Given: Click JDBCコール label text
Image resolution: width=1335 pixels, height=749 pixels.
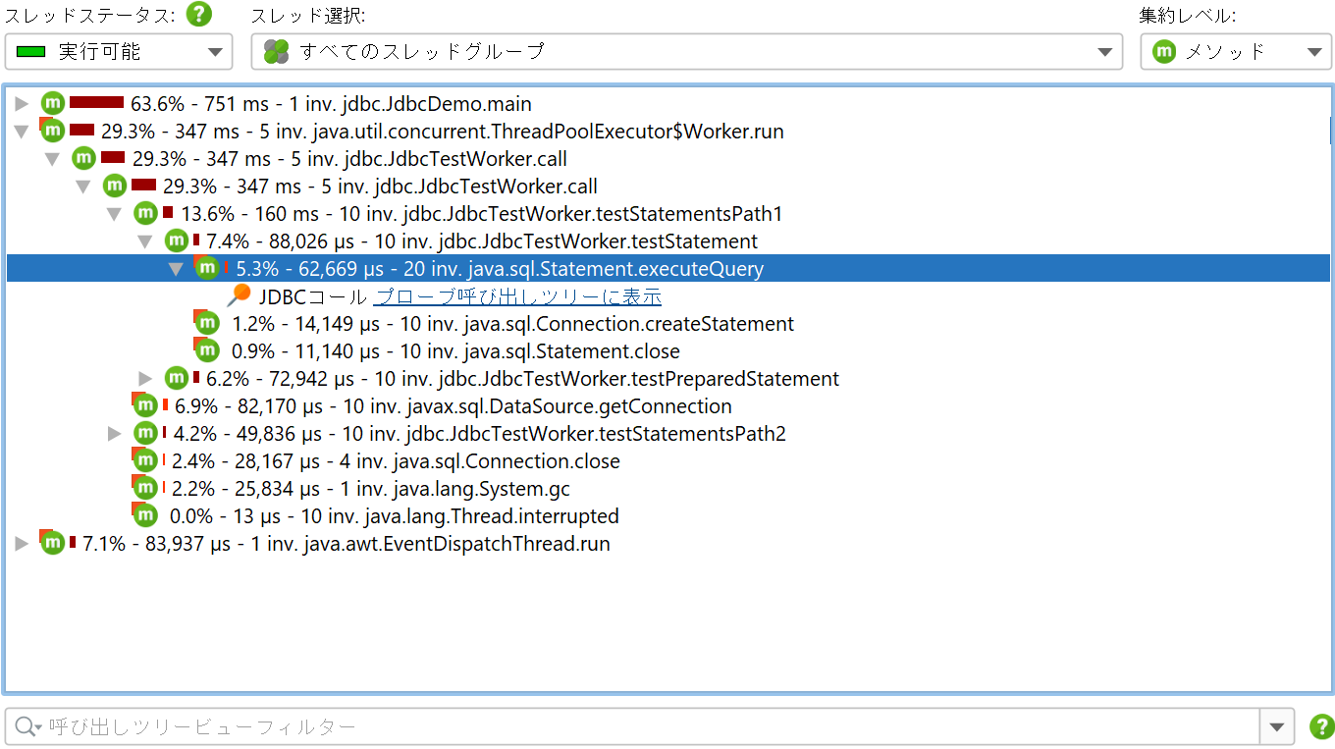Looking at the screenshot, I should [x=314, y=296].
